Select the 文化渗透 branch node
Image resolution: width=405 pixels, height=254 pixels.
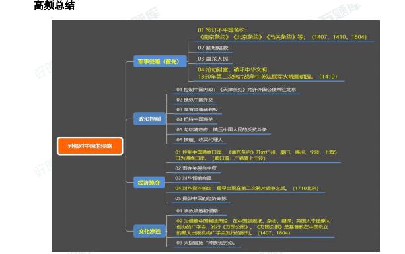click(149, 231)
